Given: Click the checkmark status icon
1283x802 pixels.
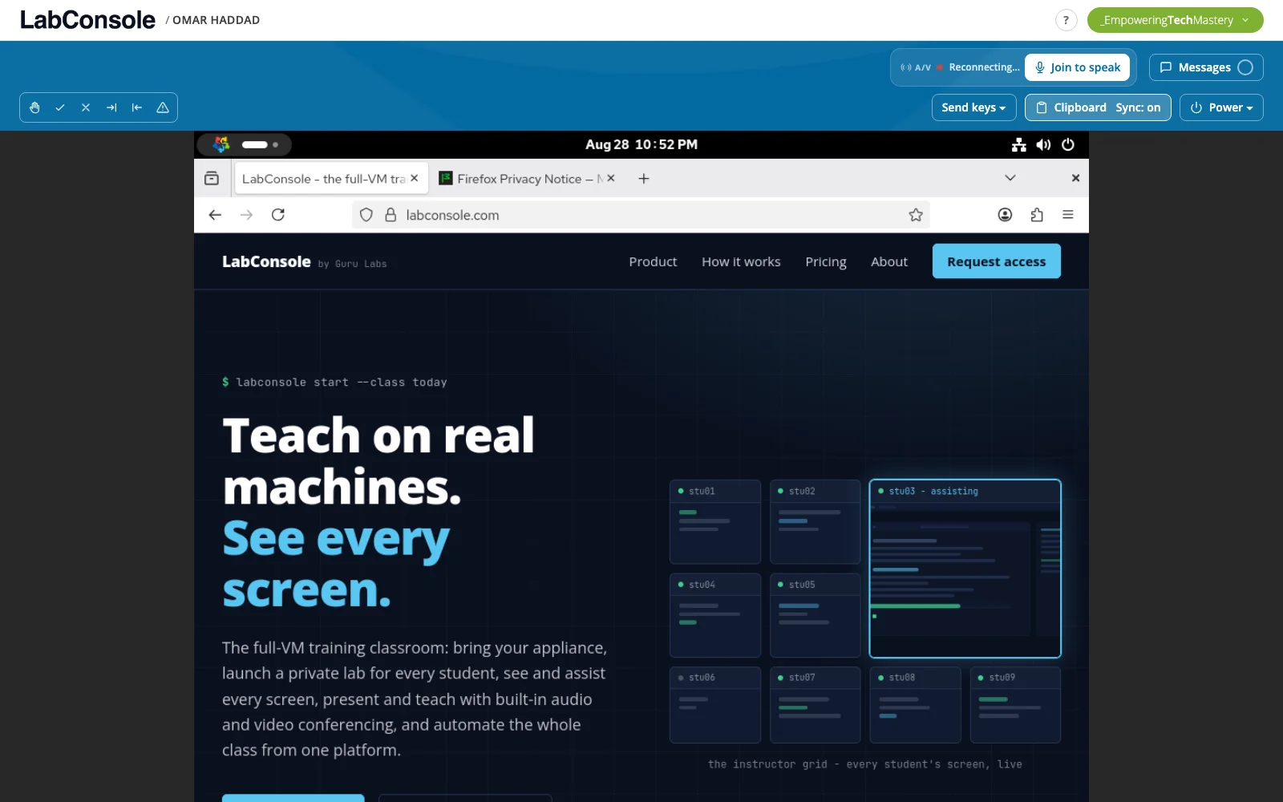Looking at the screenshot, I should 60,107.
